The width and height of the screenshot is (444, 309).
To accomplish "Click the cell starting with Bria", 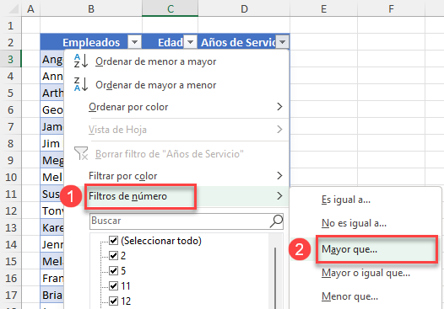I will [x=52, y=295].
